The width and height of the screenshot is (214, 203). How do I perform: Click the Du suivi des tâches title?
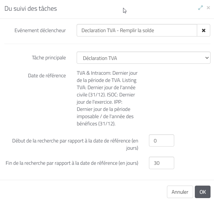pyautogui.click(x=31, y=8)
